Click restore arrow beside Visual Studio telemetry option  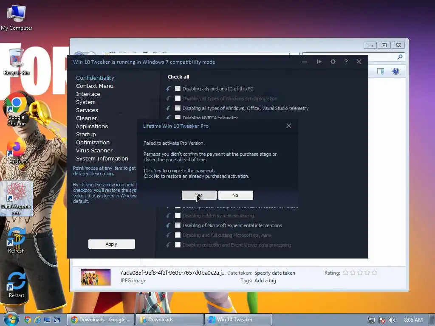click(x=168, y=108)
